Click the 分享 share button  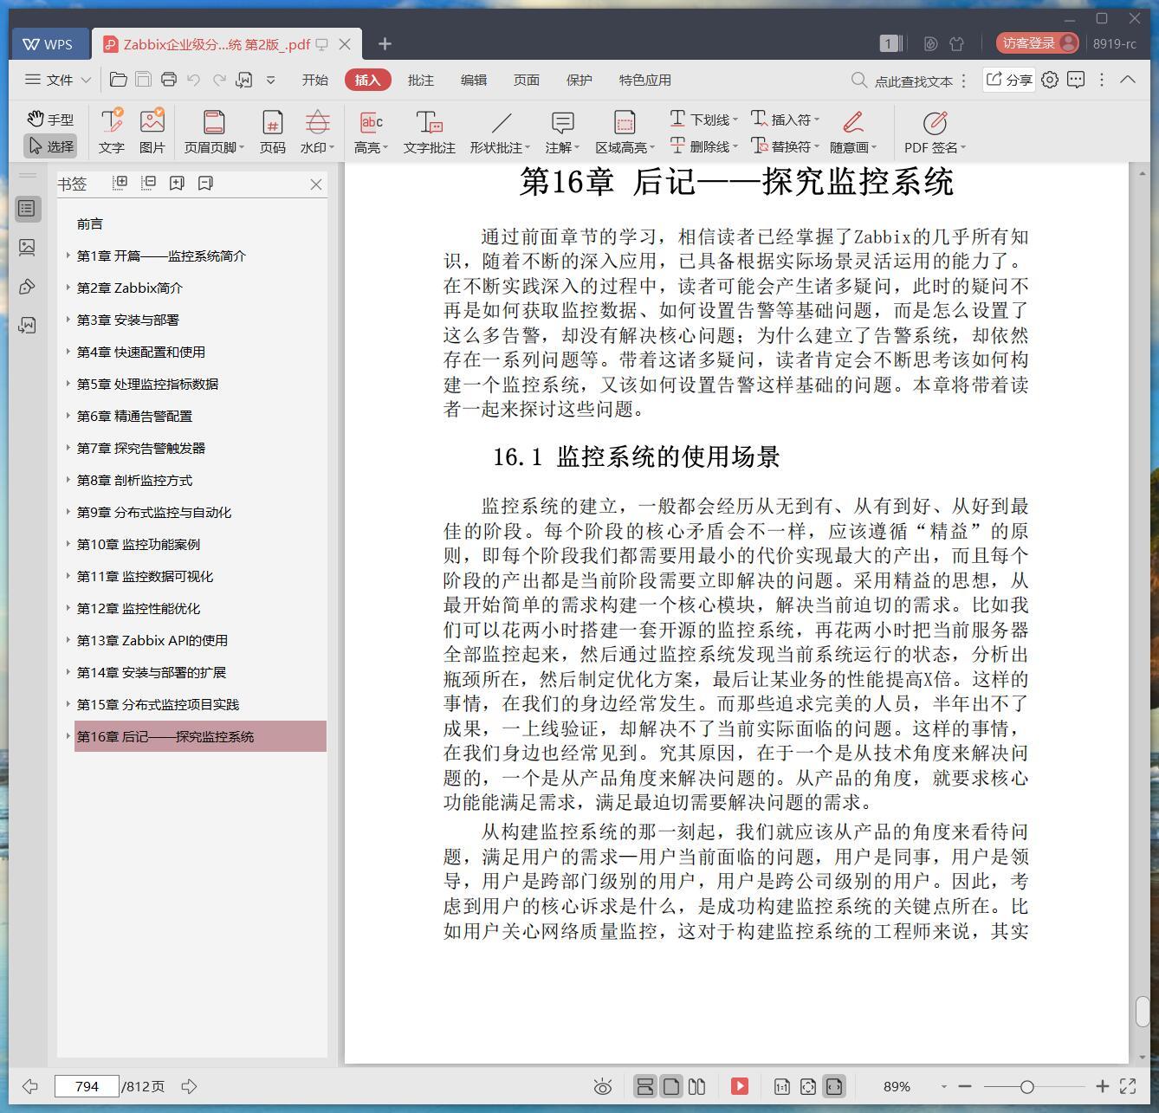coord(1009,80)
